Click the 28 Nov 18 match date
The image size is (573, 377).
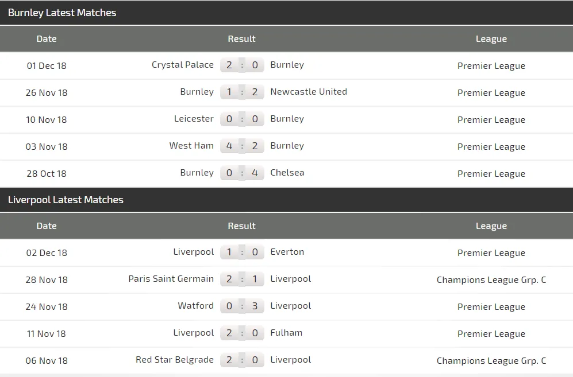(47, 279)
